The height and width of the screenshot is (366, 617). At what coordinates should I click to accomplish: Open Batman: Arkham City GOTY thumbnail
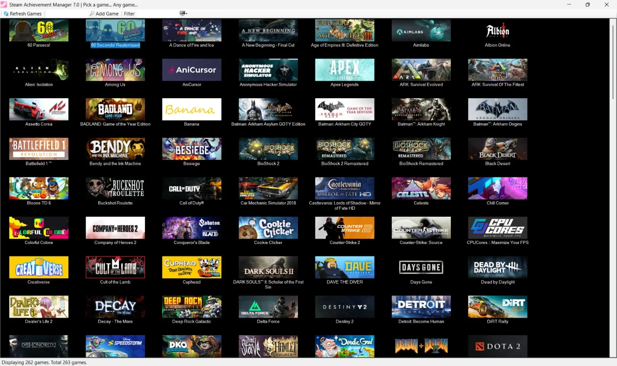click(345, 109)
